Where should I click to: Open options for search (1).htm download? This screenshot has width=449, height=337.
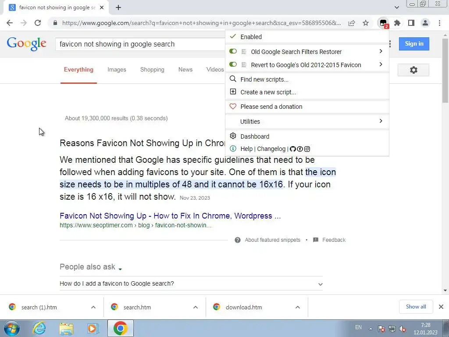click(93, 307)
